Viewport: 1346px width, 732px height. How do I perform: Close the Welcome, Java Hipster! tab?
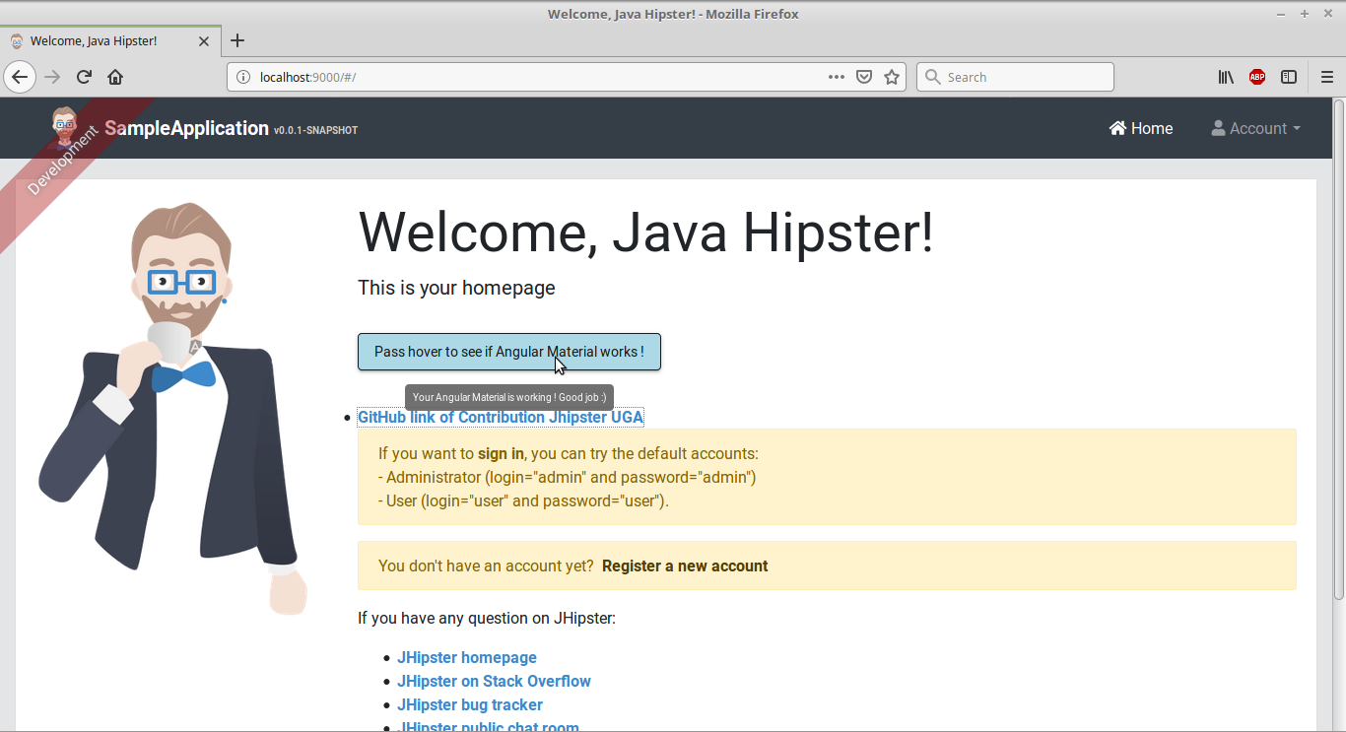point(204,41)
